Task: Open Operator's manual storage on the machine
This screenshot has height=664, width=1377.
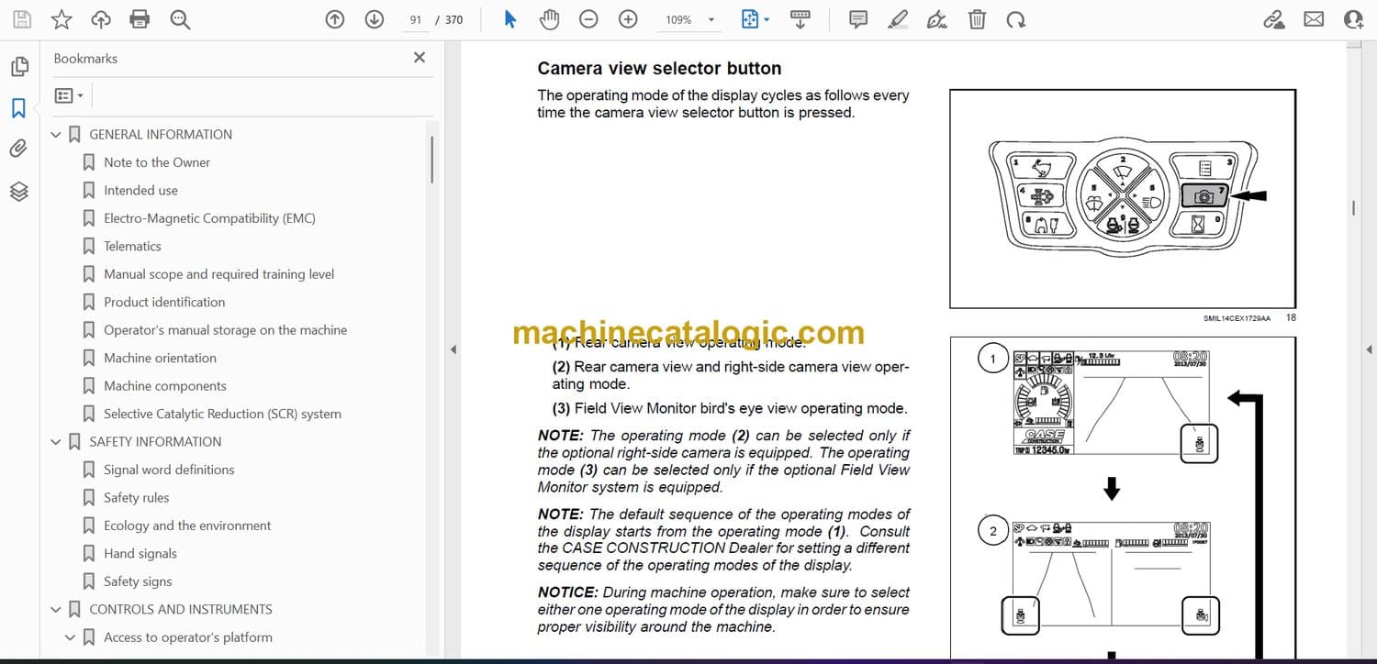Action: (226, 330)
